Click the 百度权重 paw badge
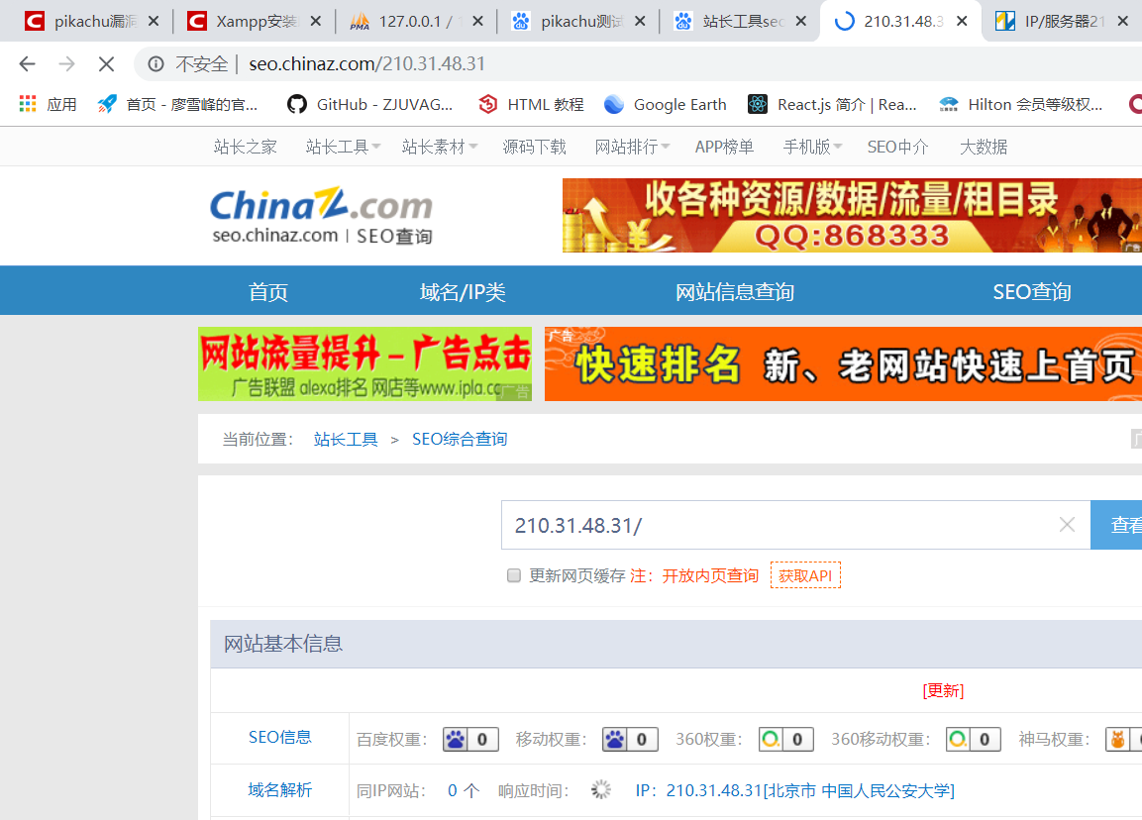 point(470,739)
